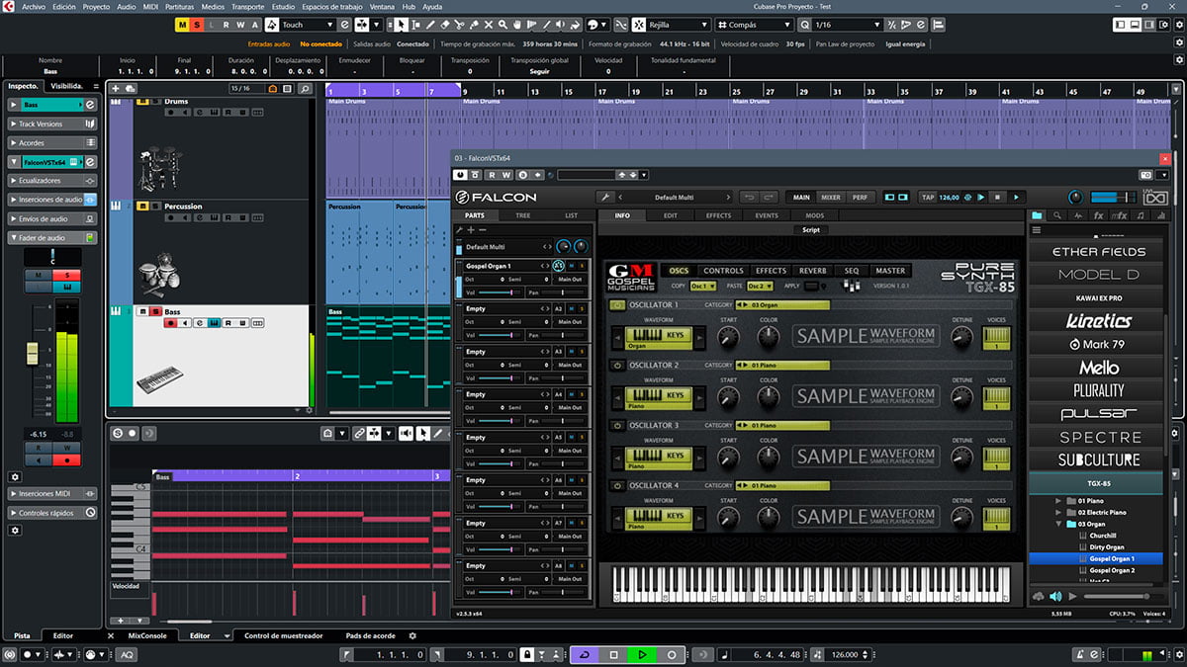The height and width of the screenshot is (667, 1187).
Task: Toggle Oscillator 4 power button
Action: (618, 485)
